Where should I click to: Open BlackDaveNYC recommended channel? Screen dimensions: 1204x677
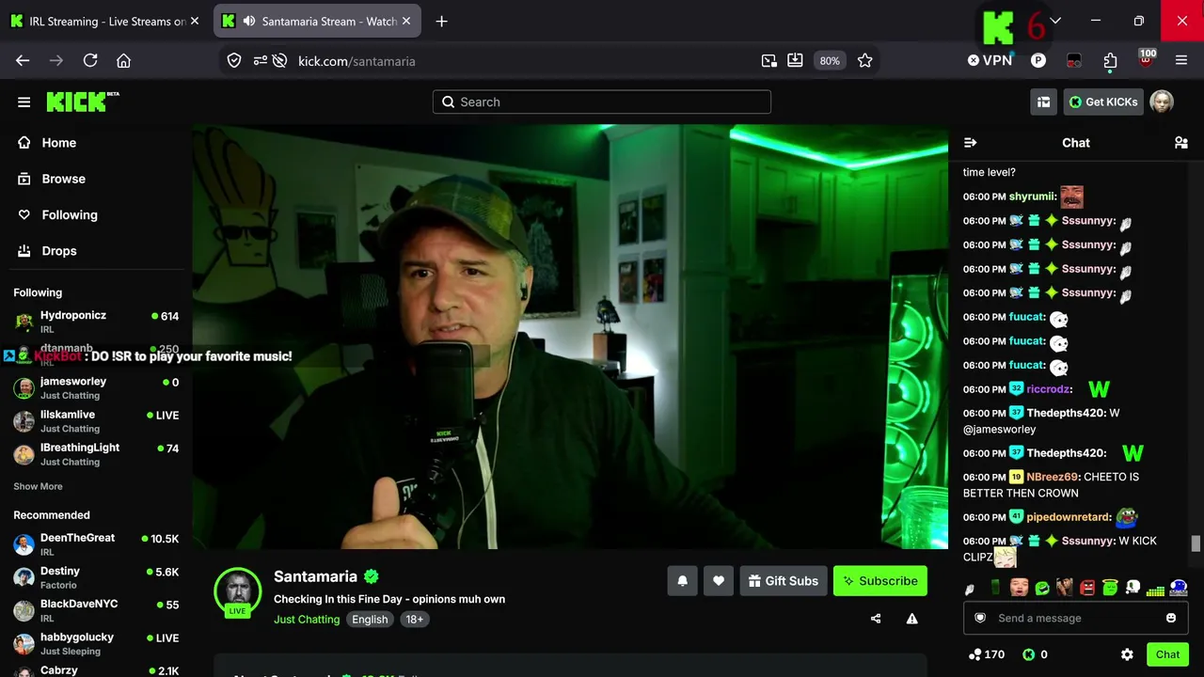pos(96,610)
